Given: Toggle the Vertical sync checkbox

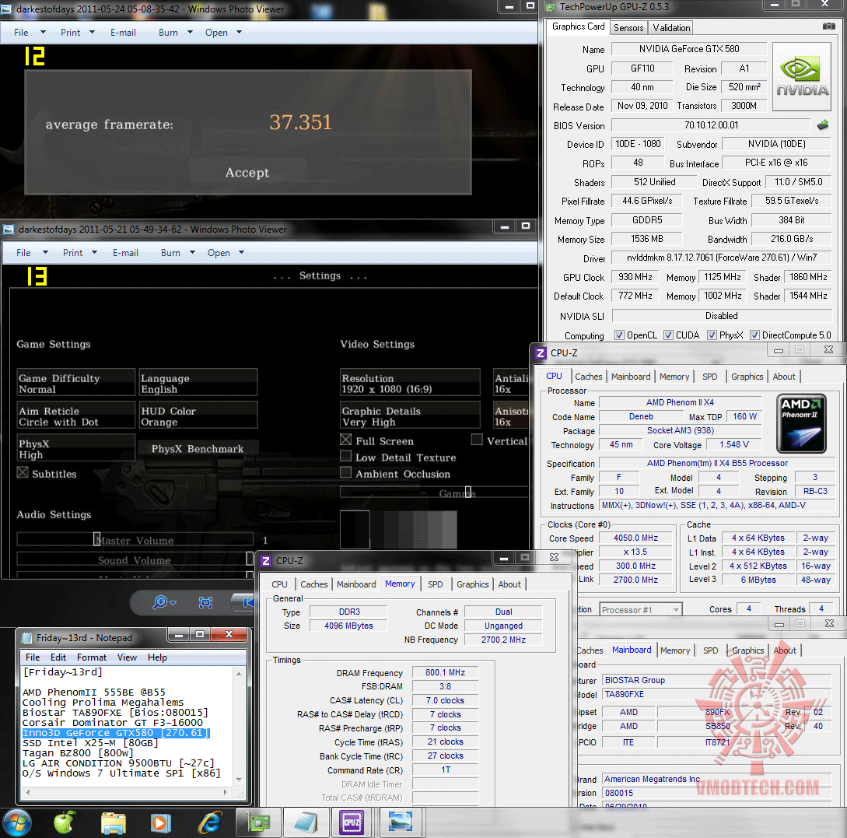Looking at the screenshot, I should [477, 440].
